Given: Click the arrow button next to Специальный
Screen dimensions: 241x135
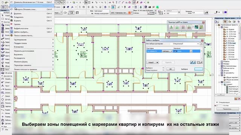Looking at the screenshot, I should (201, 44).
